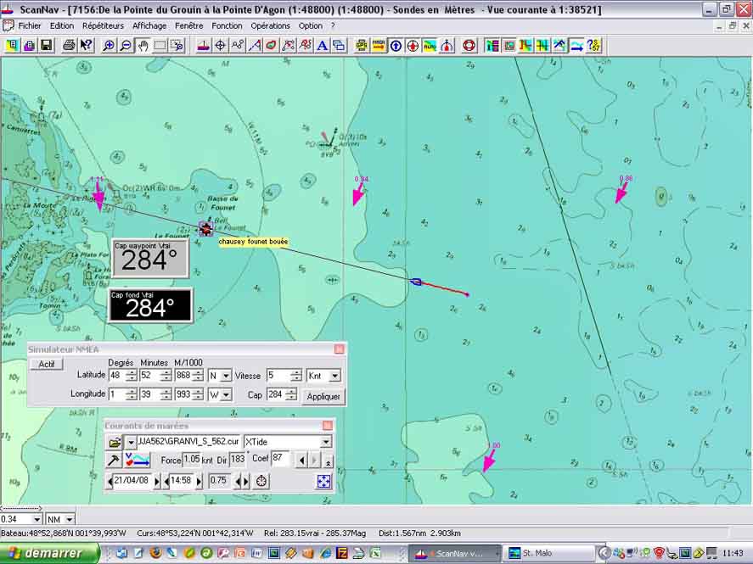Click the longitude minutes field showing 39
This screenshot has width=753, height=564.
tap(150, 394)
